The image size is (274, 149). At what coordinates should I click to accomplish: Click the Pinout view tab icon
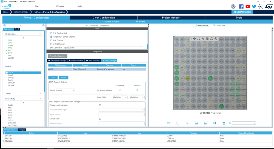click(x=196, y=25)
